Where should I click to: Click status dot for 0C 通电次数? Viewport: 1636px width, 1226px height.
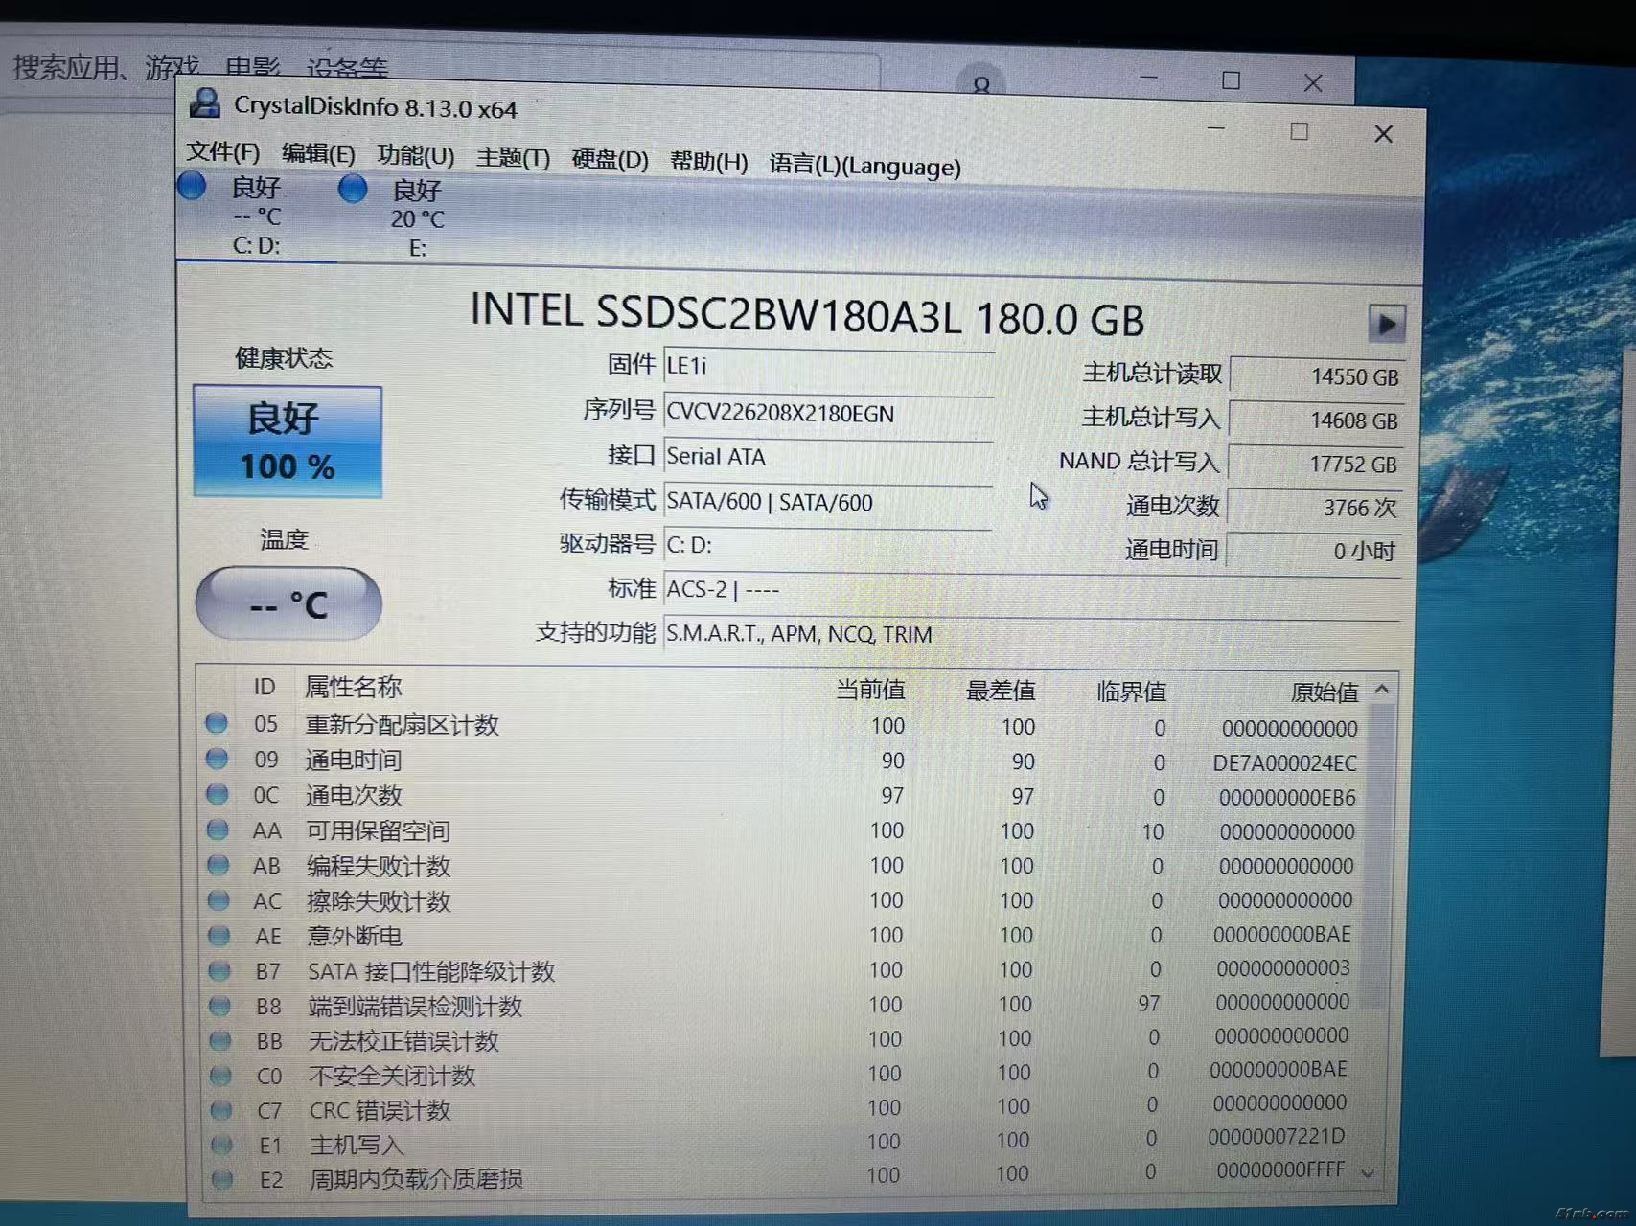coord(217,793)
